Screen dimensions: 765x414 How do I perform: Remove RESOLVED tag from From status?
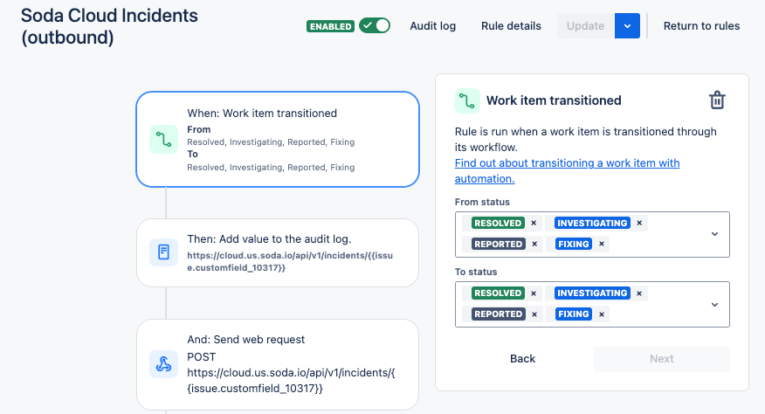534,224
